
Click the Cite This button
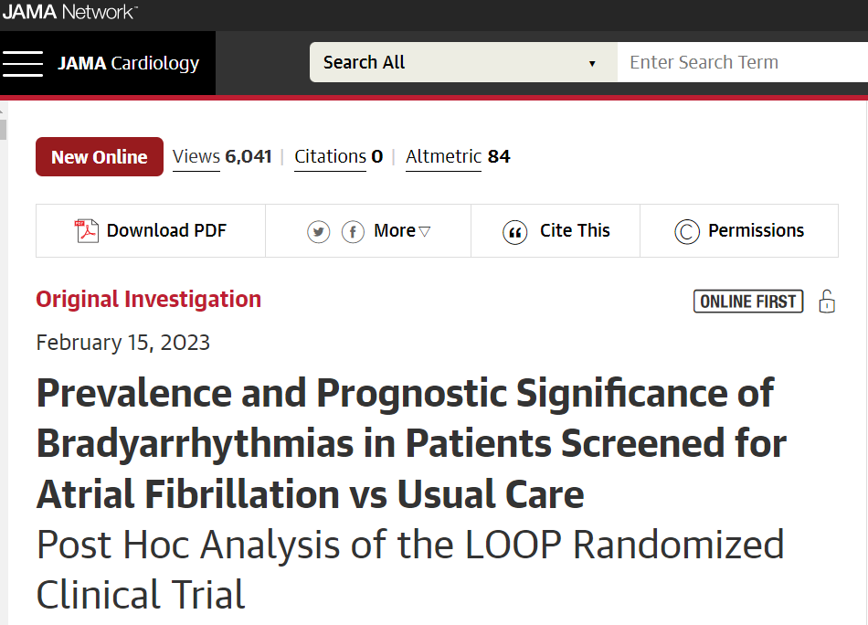(x=556, y=231)
